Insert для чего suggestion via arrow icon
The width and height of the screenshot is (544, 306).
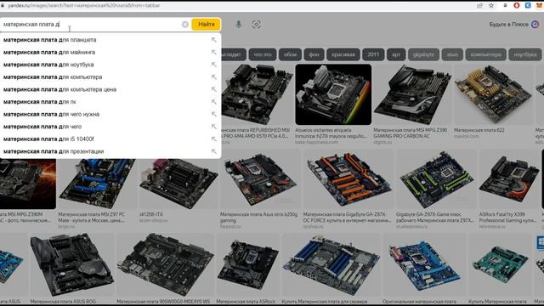(x=213, y=127)
